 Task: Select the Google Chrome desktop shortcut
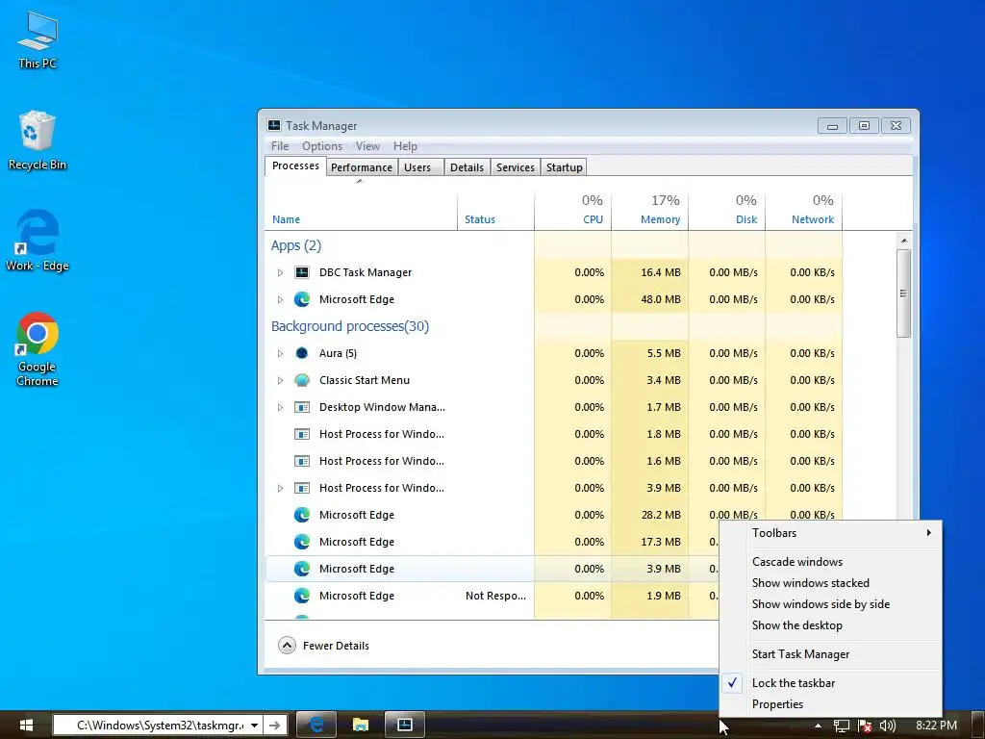(x=38, y=348)
